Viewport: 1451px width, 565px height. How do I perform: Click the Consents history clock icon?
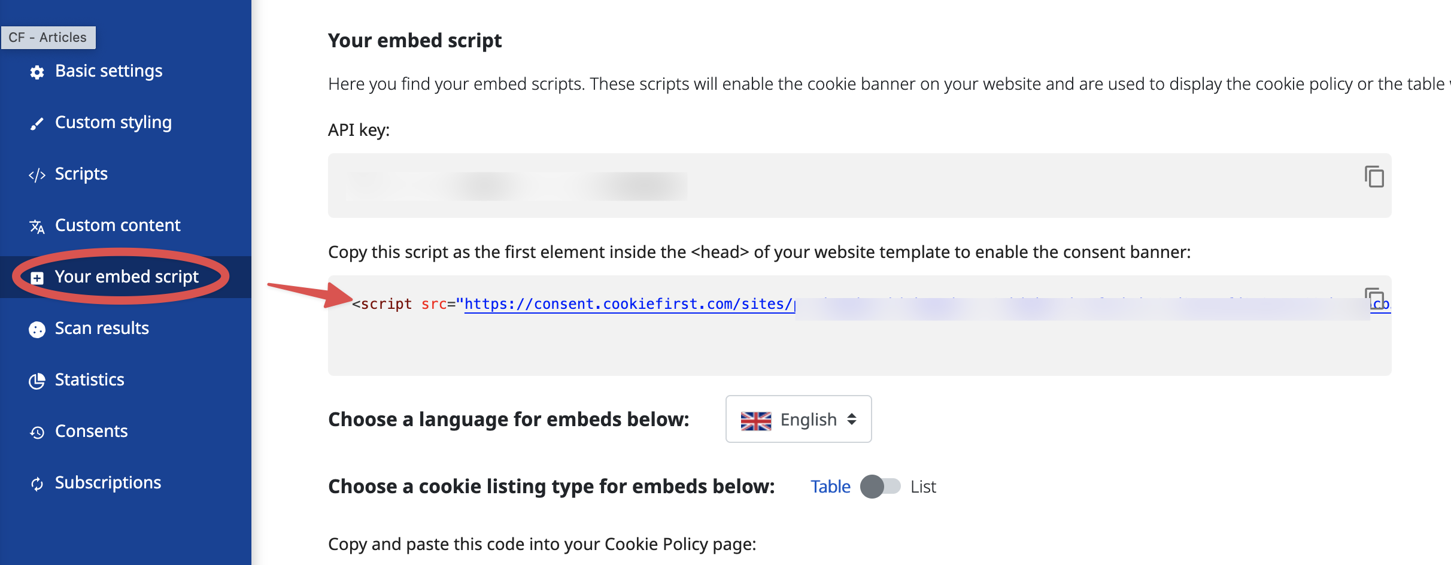coord(37,433)
